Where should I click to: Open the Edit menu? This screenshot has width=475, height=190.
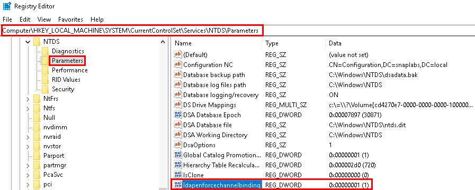pos(25,20)
